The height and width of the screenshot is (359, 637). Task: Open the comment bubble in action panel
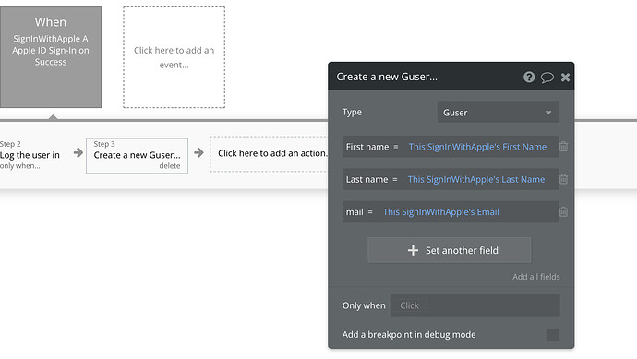[547, 78]
